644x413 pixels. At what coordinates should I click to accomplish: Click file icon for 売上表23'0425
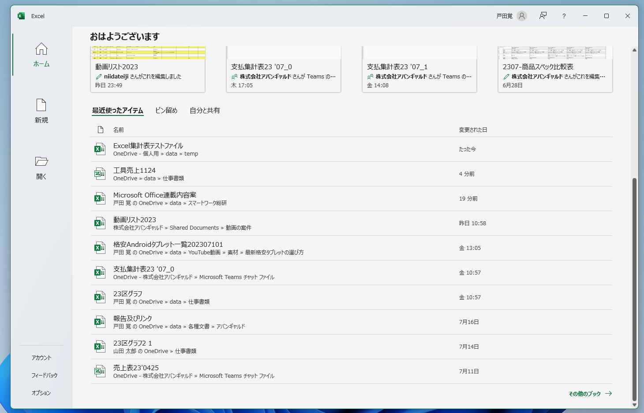[x=100, y=371]
